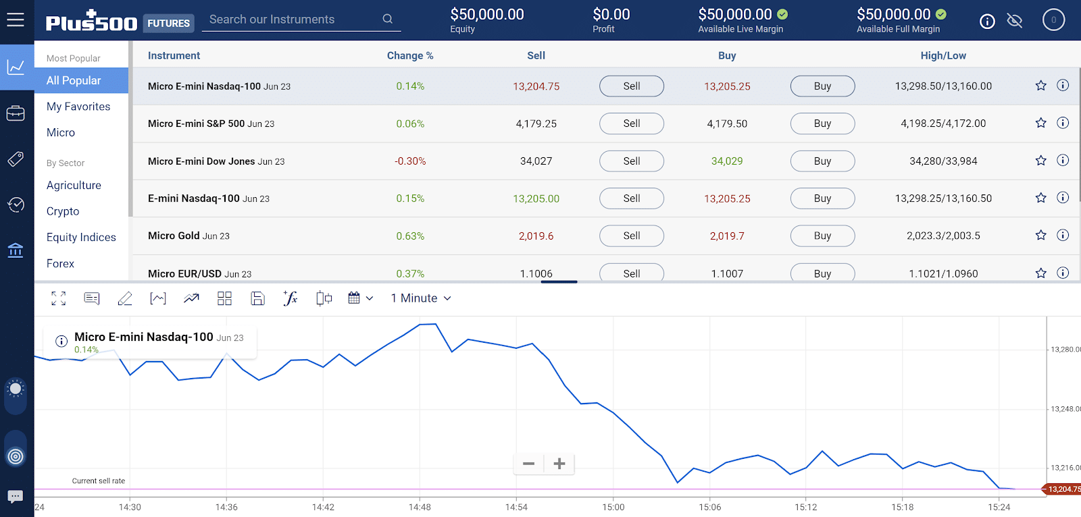
Task: Sell Micro E-mini Dow Jones
Action: click(x=632, y=161)
